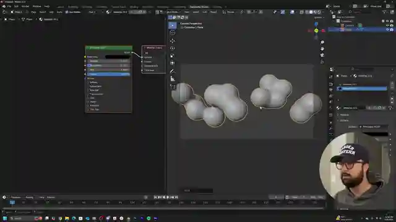
Task: Select the Measure tool
Action: 173,79
